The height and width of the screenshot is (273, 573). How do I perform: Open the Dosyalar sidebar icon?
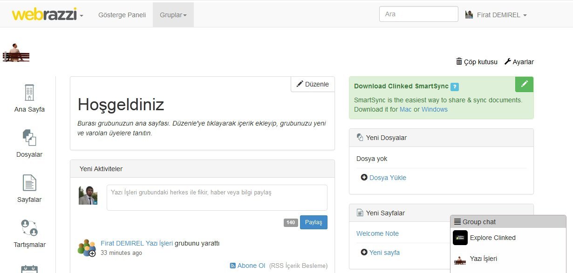point(29,143)
